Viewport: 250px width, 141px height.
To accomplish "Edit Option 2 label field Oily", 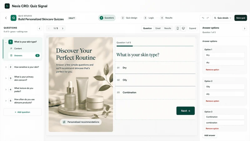I will [x=224, y=87].
